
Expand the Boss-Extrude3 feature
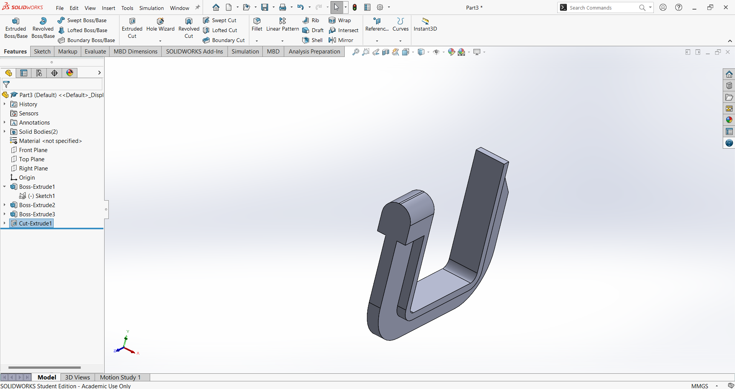tap(5, 214)
